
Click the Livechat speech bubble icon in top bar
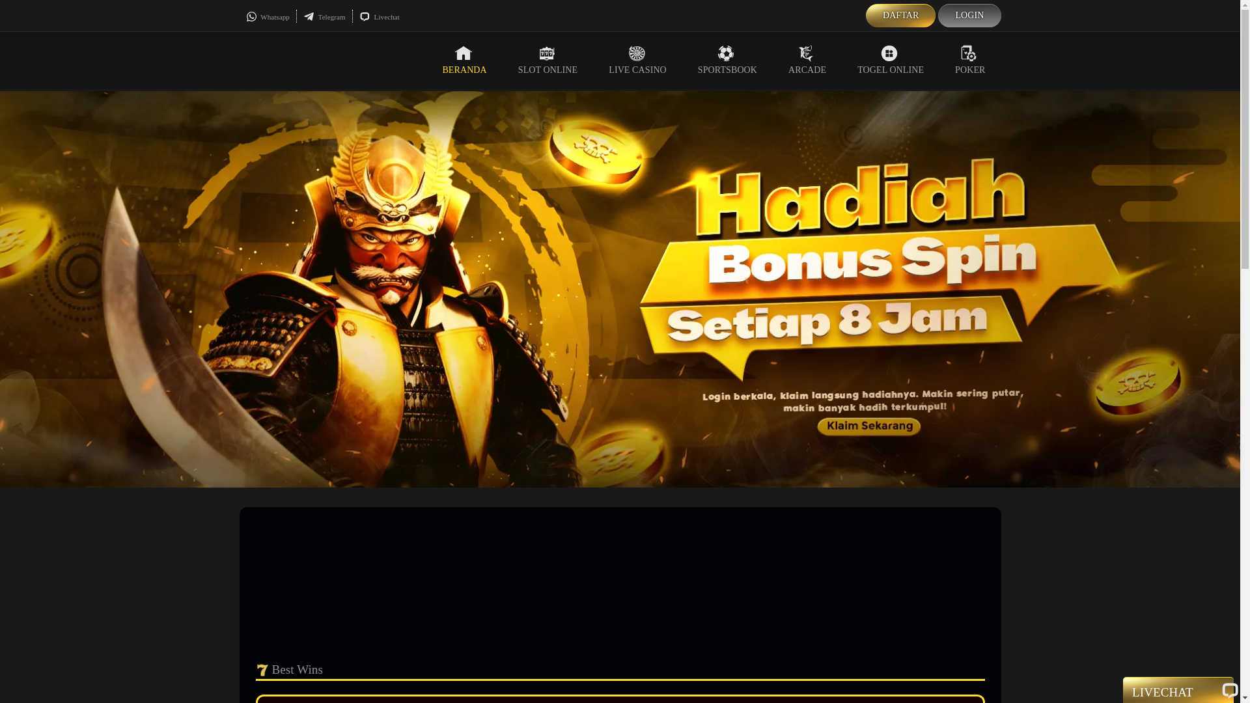365,17
